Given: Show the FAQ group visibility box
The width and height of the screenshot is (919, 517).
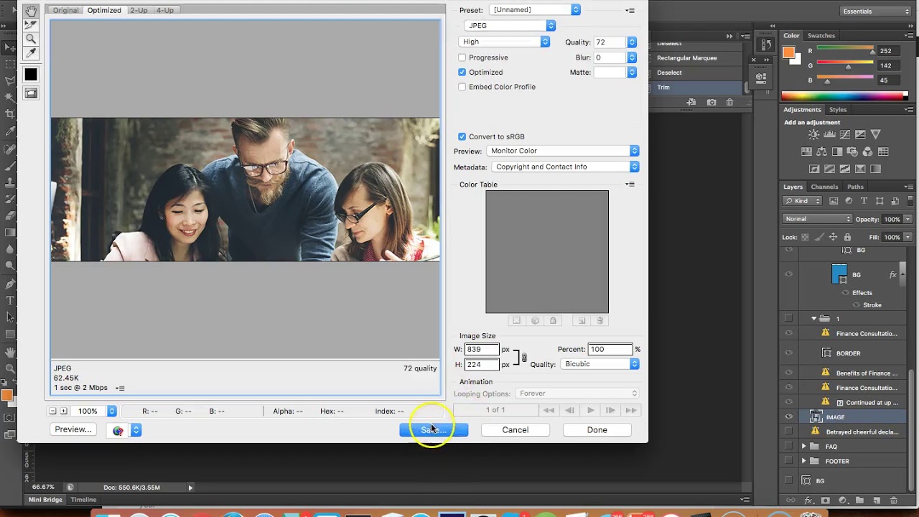Looking at the screenshot, I should (x=789, y=446).
